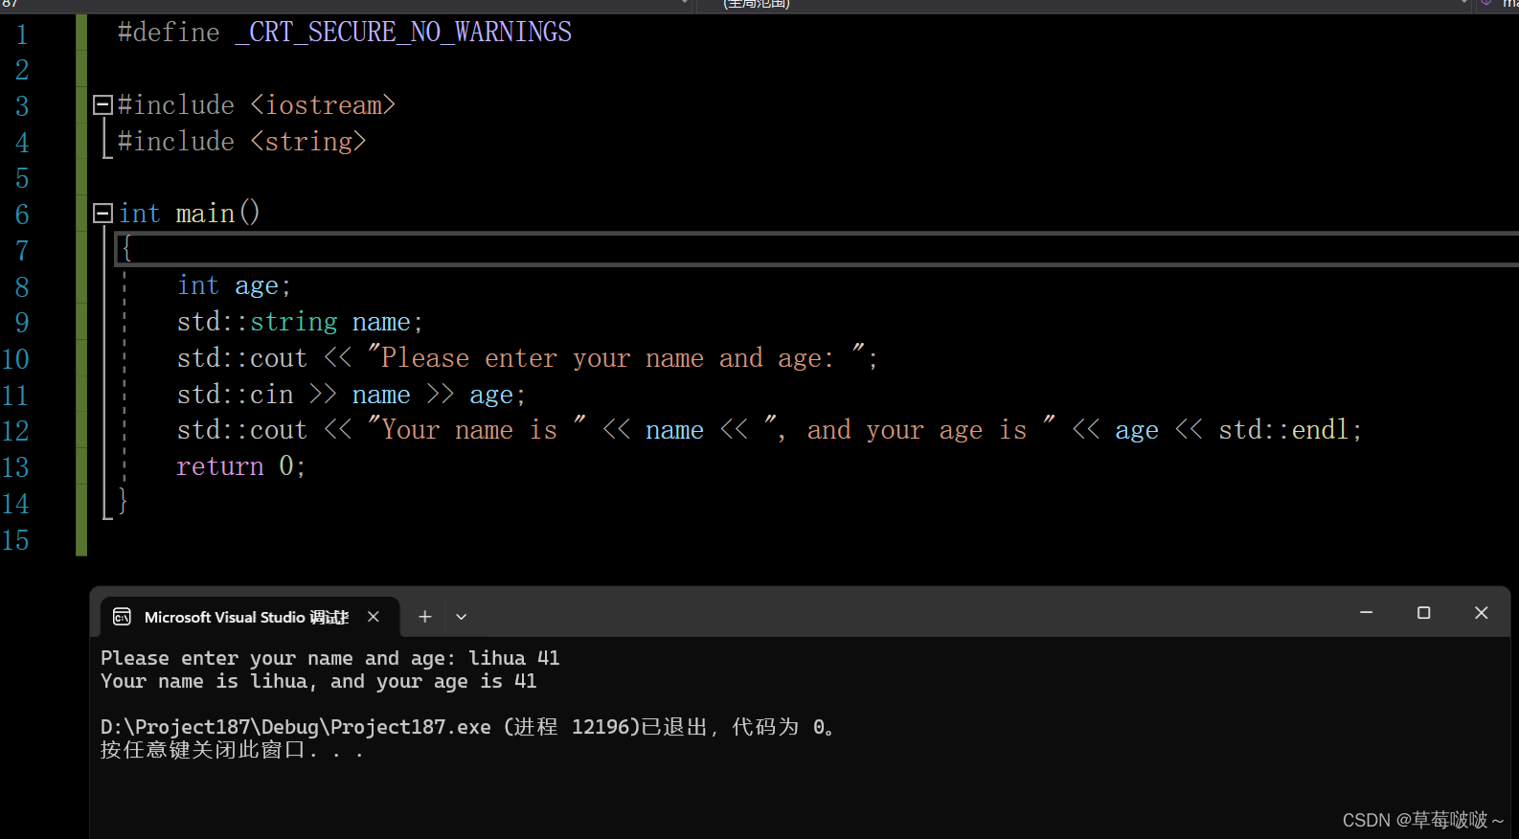
Task: Click 'std::endl' on line 12
Action: (x=1283, y=430)
